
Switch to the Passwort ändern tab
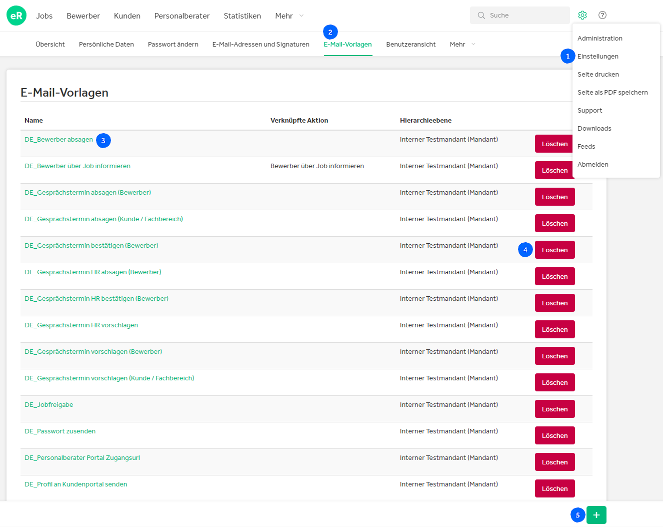pos(173,45)
